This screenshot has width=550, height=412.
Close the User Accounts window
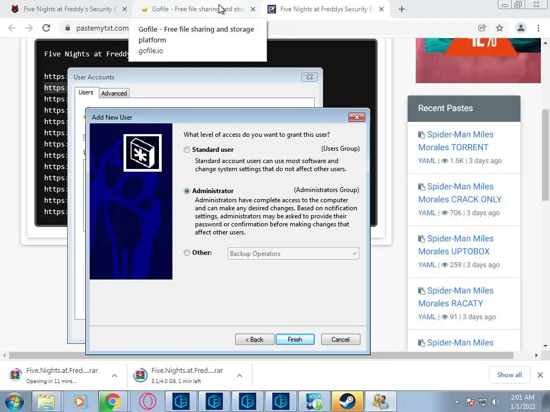(x=309, y=77)
